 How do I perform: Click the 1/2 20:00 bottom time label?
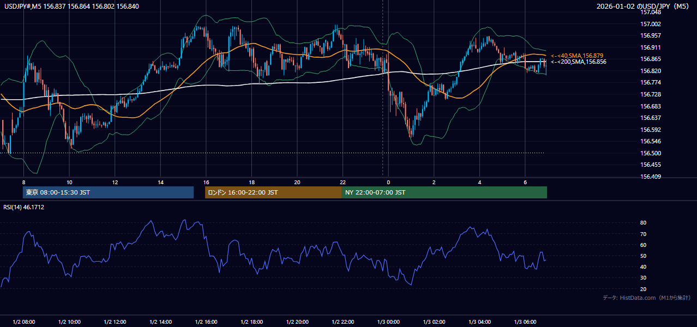click(x=297, y=322)
